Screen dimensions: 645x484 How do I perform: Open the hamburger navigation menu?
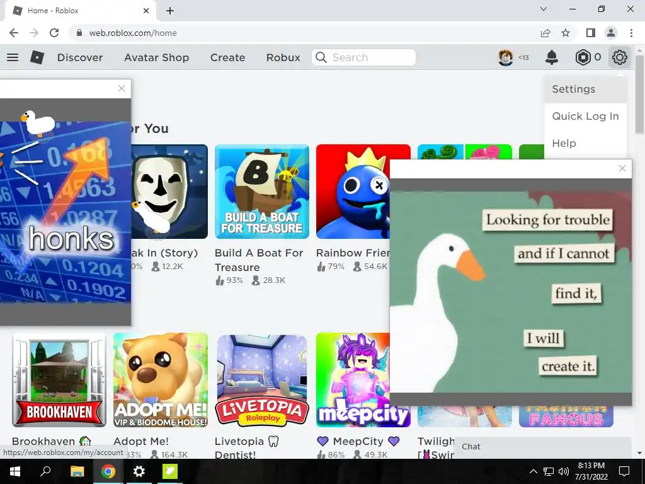(x=13, y=57)
